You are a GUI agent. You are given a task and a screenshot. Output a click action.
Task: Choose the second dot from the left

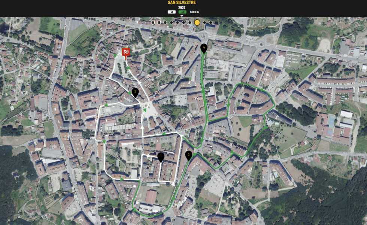(x=159, y=22)
